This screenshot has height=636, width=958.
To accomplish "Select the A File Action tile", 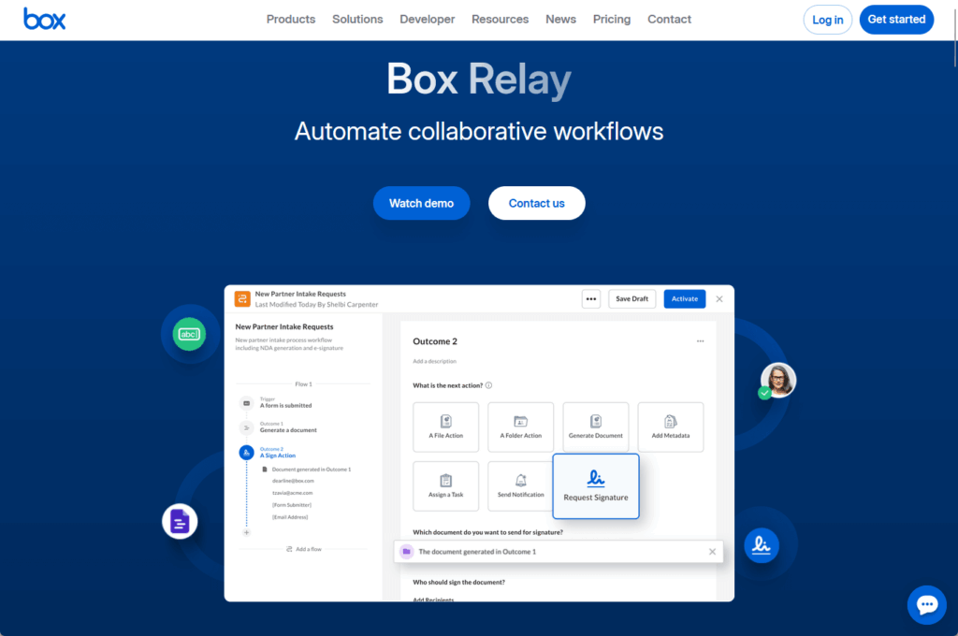I will tap(446, 427).
